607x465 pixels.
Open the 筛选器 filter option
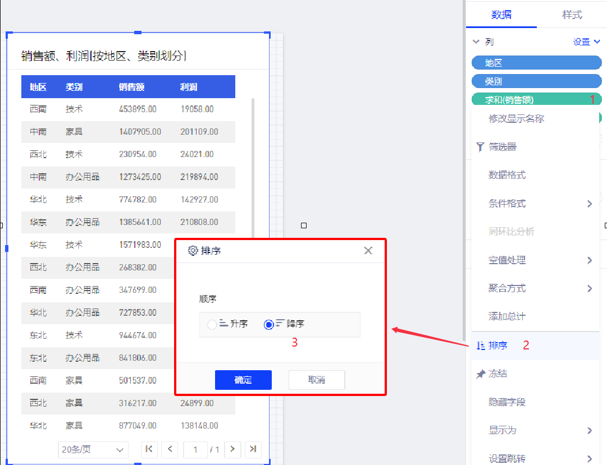click(502, 147)
